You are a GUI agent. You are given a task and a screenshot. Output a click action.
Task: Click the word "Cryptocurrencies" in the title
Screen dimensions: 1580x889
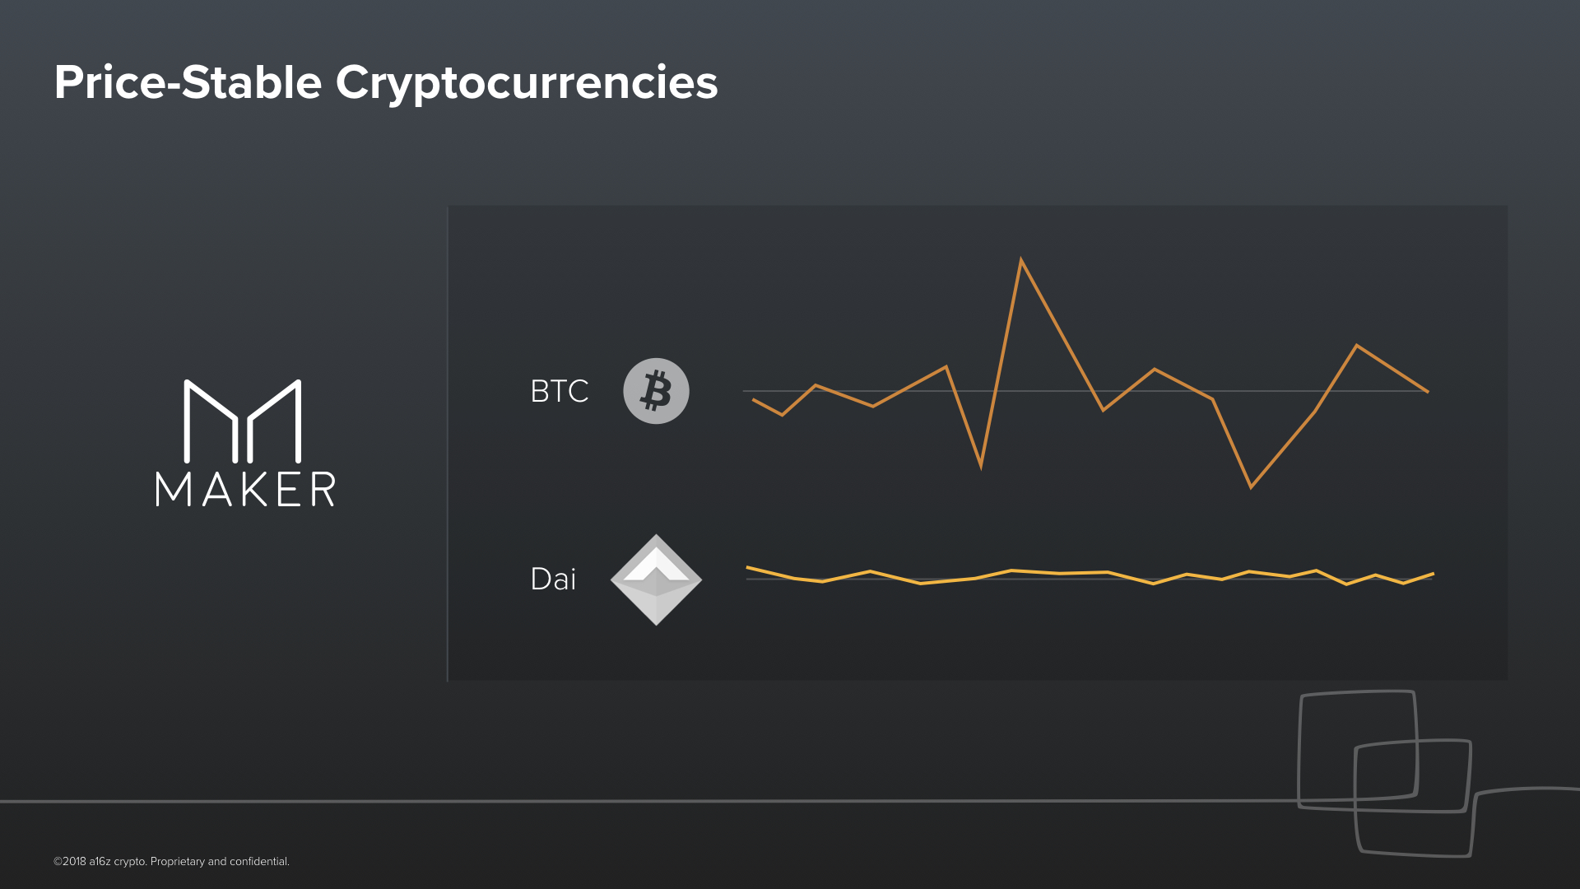coord(527,82)
